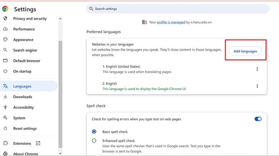This screenshot has width=279, height=156.
Task: Follow the 'profile is managed' link
Action: click(171, 22)
